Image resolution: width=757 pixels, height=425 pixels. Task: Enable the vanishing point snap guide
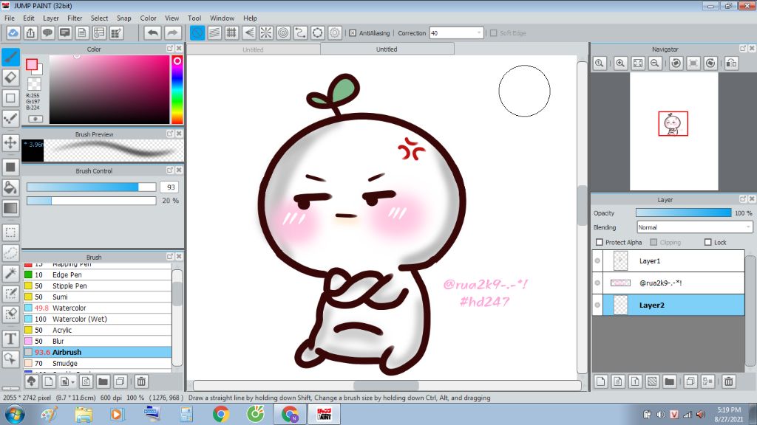249,32
